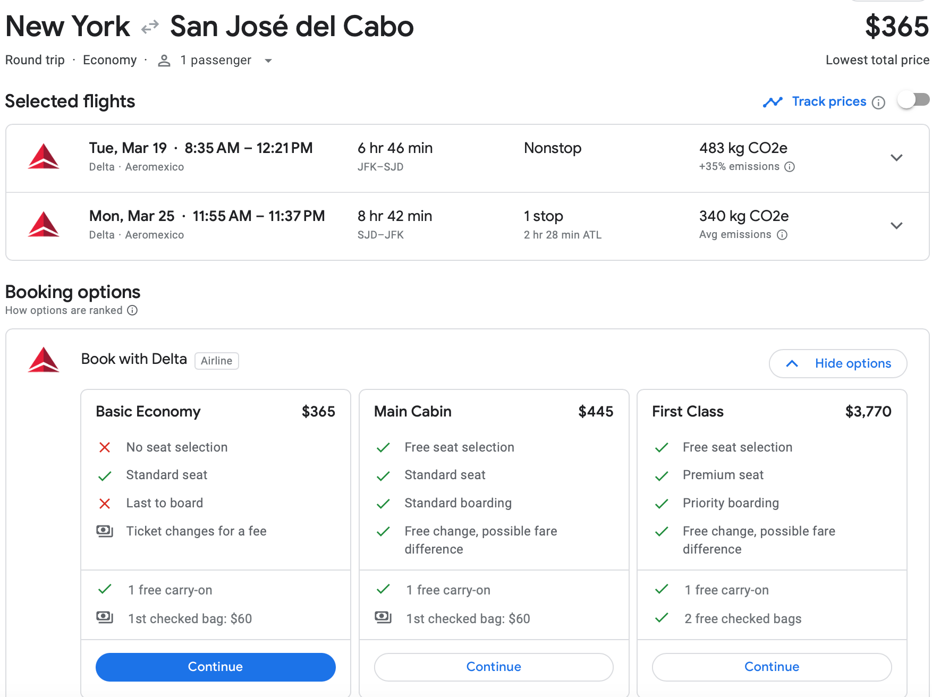Image resolution: width=932 pixels, height=697 pixels.
Task: Expand the Tue, Mar 19 flight details
Action: [896, 158]
